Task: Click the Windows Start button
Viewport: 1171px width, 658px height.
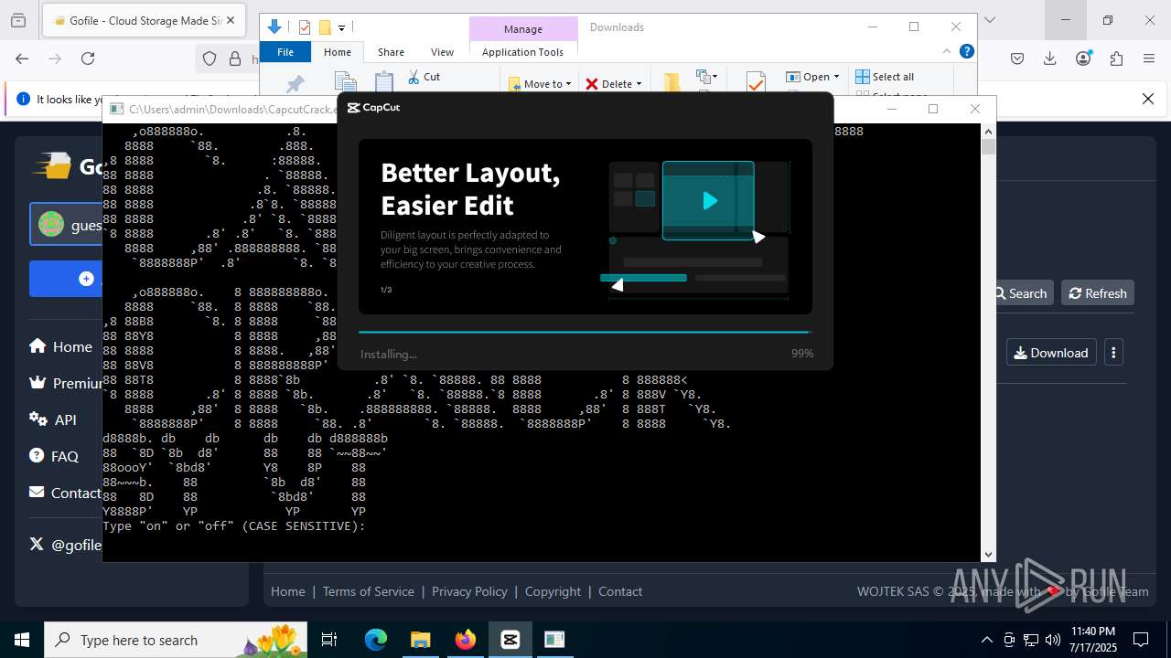Action: click(x=22, y=640)
